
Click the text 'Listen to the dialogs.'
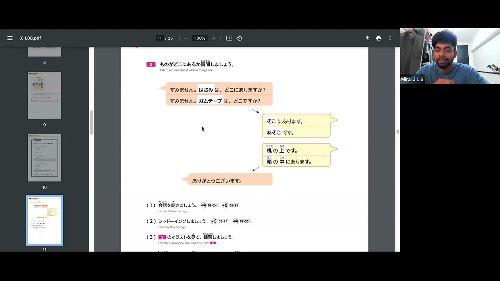173,211
